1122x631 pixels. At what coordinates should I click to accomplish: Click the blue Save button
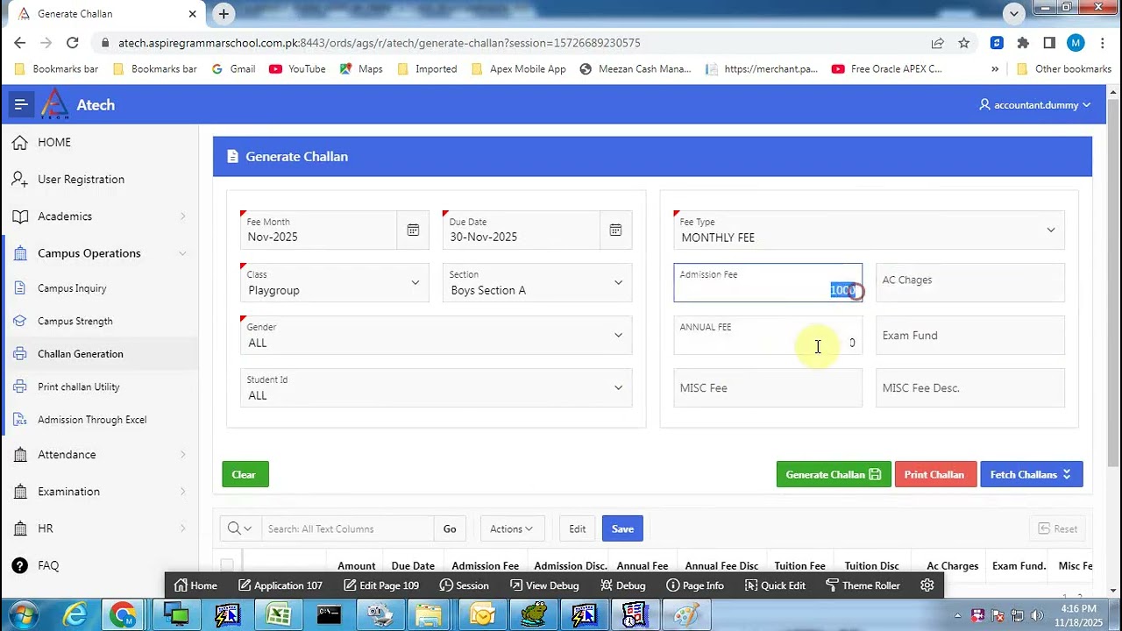pos(622,528)
